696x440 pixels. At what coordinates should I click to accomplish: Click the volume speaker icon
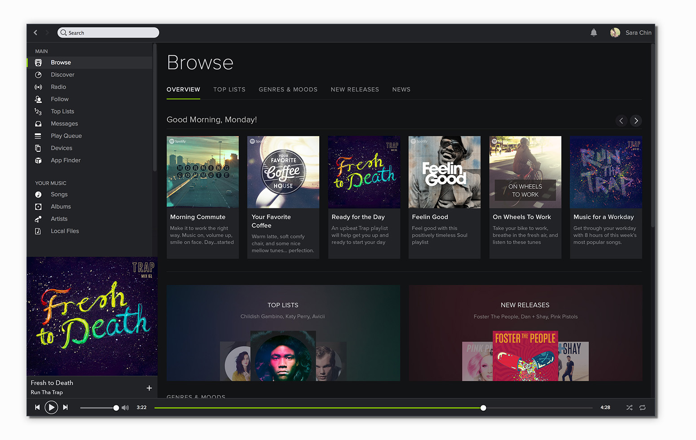[125, 408]
